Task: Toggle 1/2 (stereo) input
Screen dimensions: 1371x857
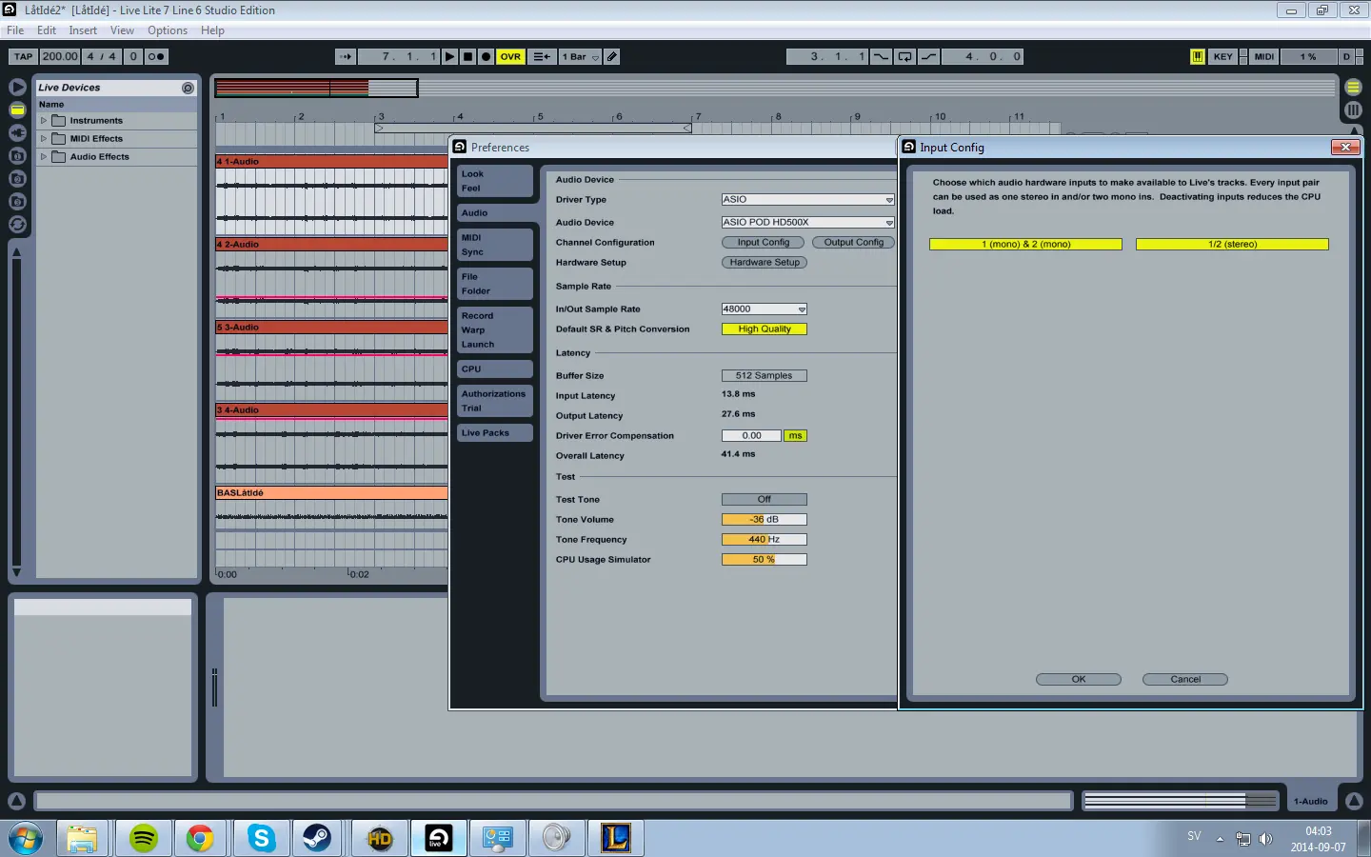Action: (1232, 244)
